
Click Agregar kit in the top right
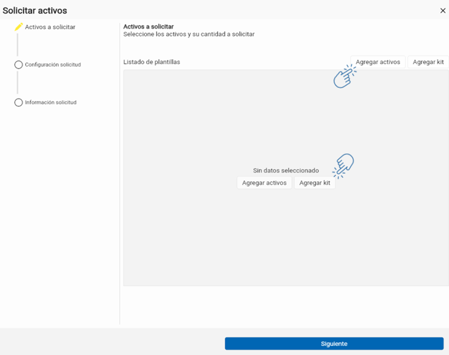click(x=428, y=62)
